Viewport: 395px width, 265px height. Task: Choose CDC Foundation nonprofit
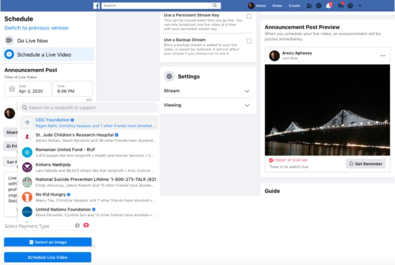(89, 123)
